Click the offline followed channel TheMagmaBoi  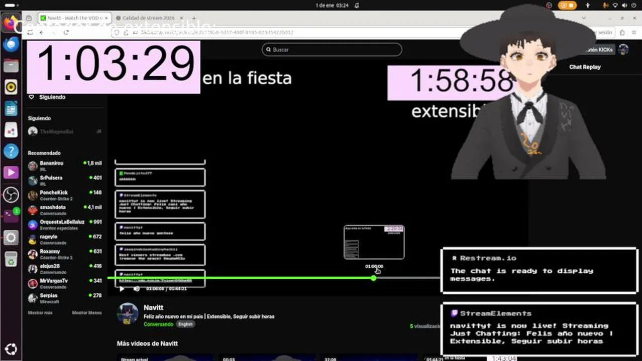click(65, 131)
